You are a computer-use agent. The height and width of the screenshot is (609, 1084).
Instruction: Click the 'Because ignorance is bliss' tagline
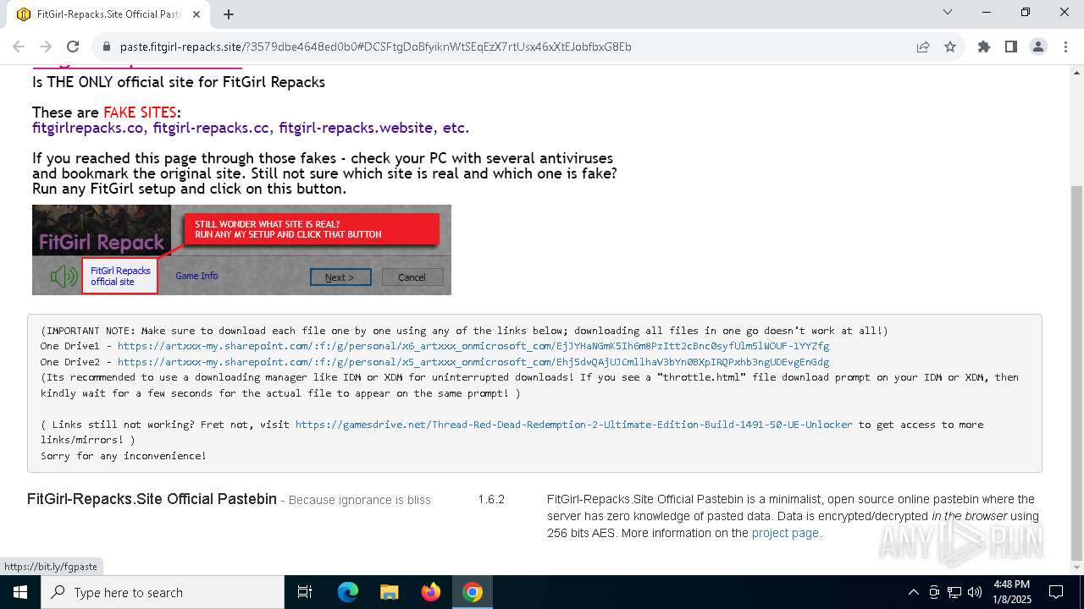[360, 500]
